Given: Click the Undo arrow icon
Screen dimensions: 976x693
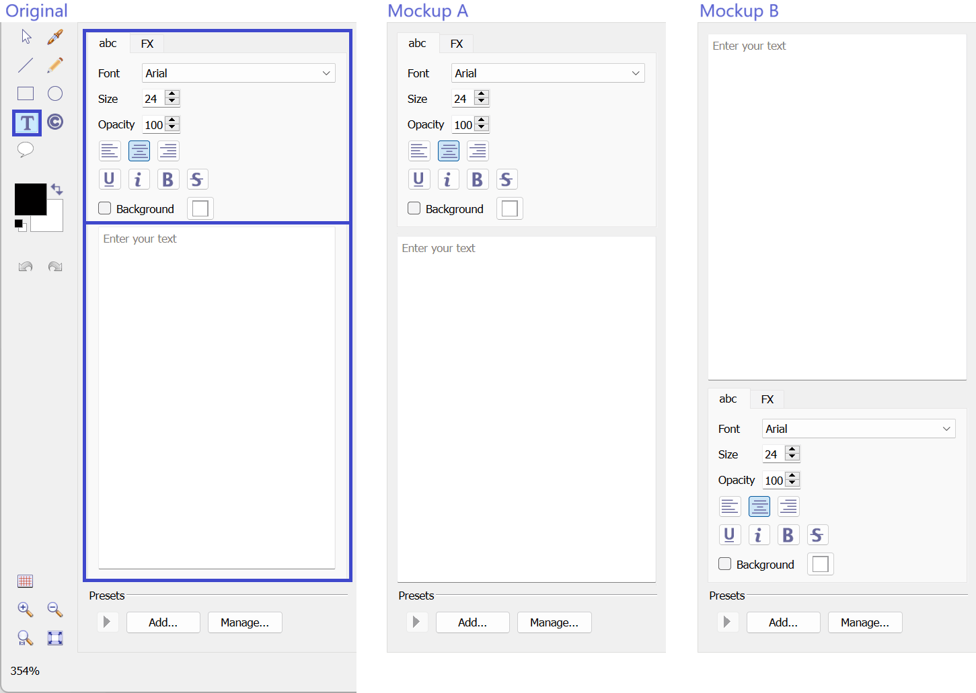Looking at the screenshot, I should (26, 266).
